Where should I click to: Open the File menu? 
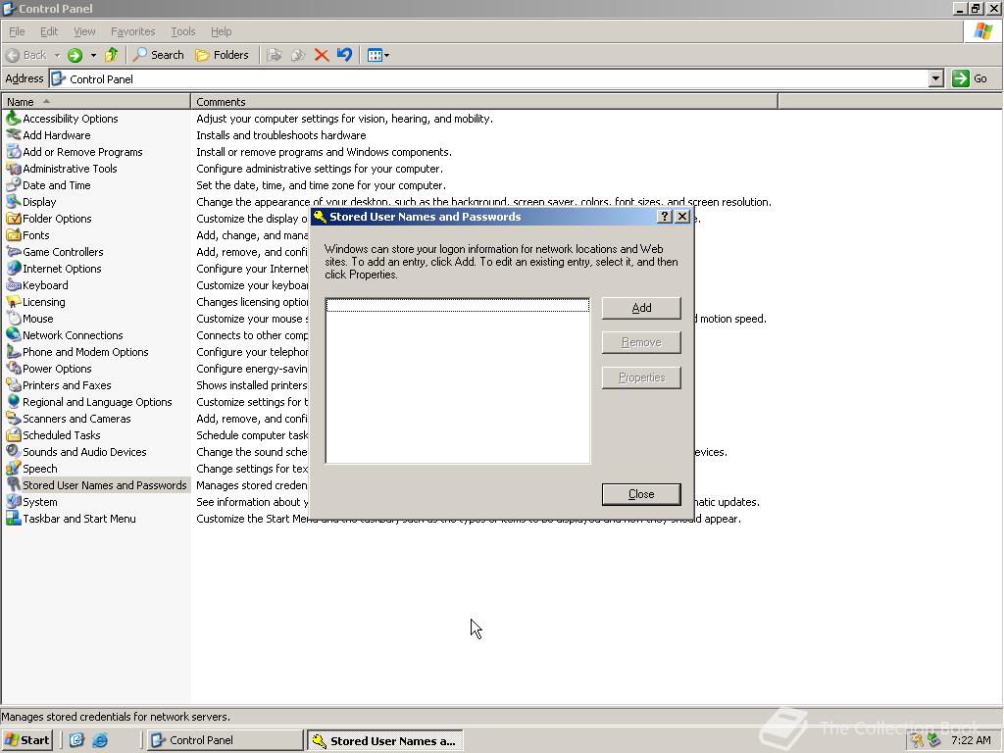pos(17,31)
